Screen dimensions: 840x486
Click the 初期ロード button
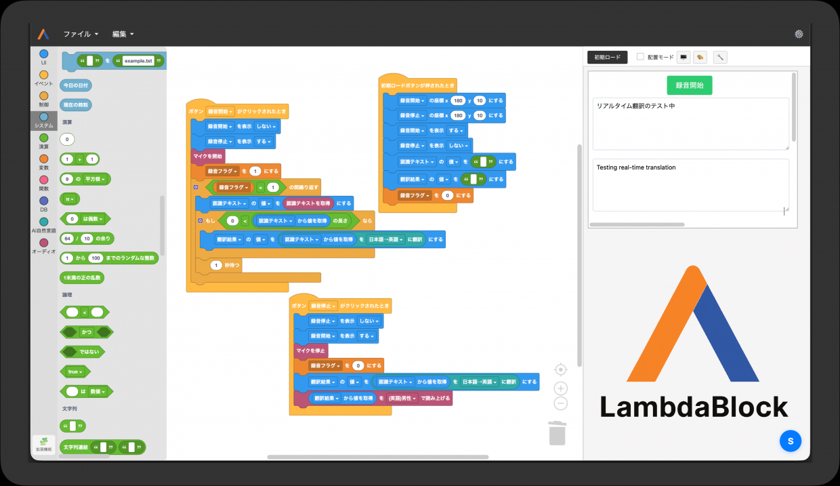point(608,58)
